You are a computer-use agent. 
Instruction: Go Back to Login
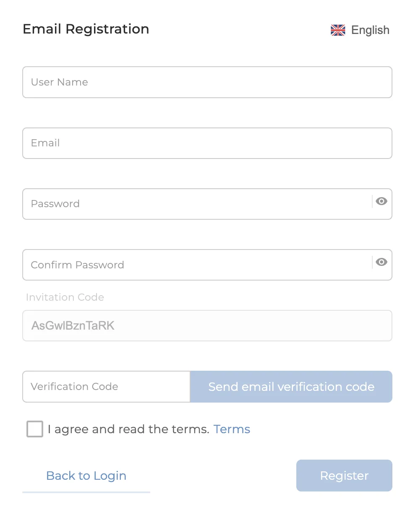(86, 476)
